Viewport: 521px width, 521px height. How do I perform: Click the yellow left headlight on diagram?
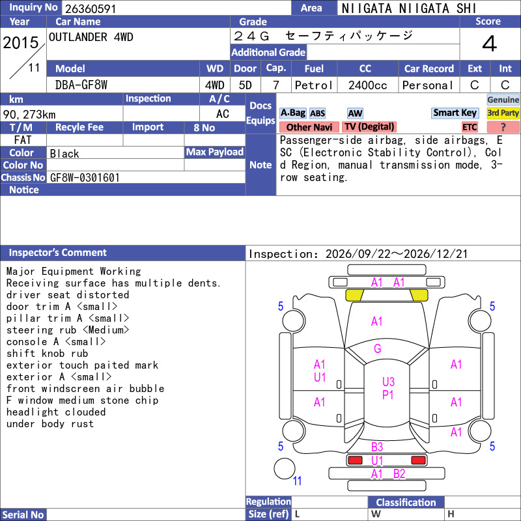(x=354, y=295)
